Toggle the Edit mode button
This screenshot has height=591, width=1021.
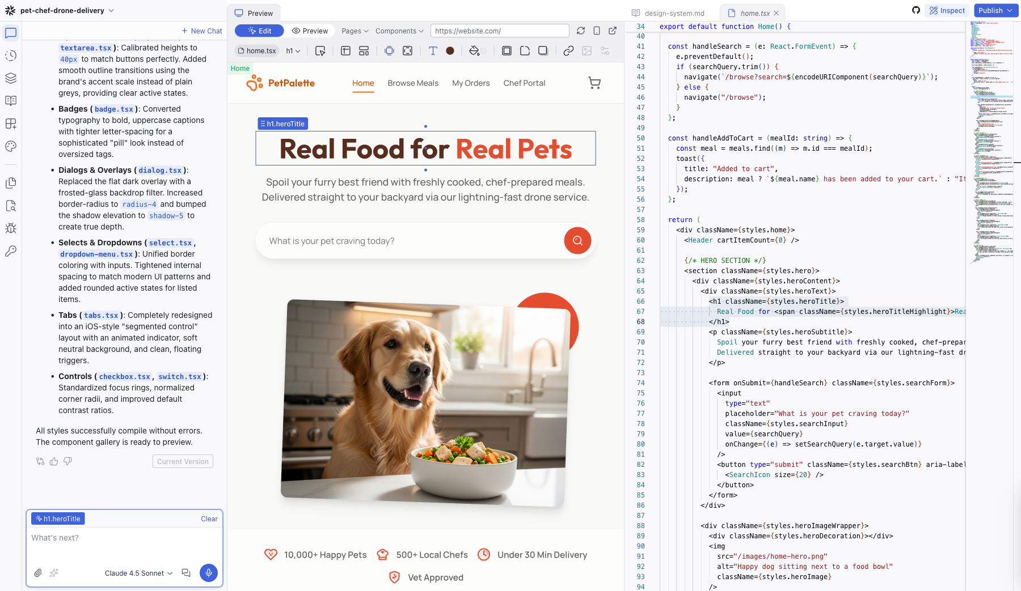(x=259, y=31)
